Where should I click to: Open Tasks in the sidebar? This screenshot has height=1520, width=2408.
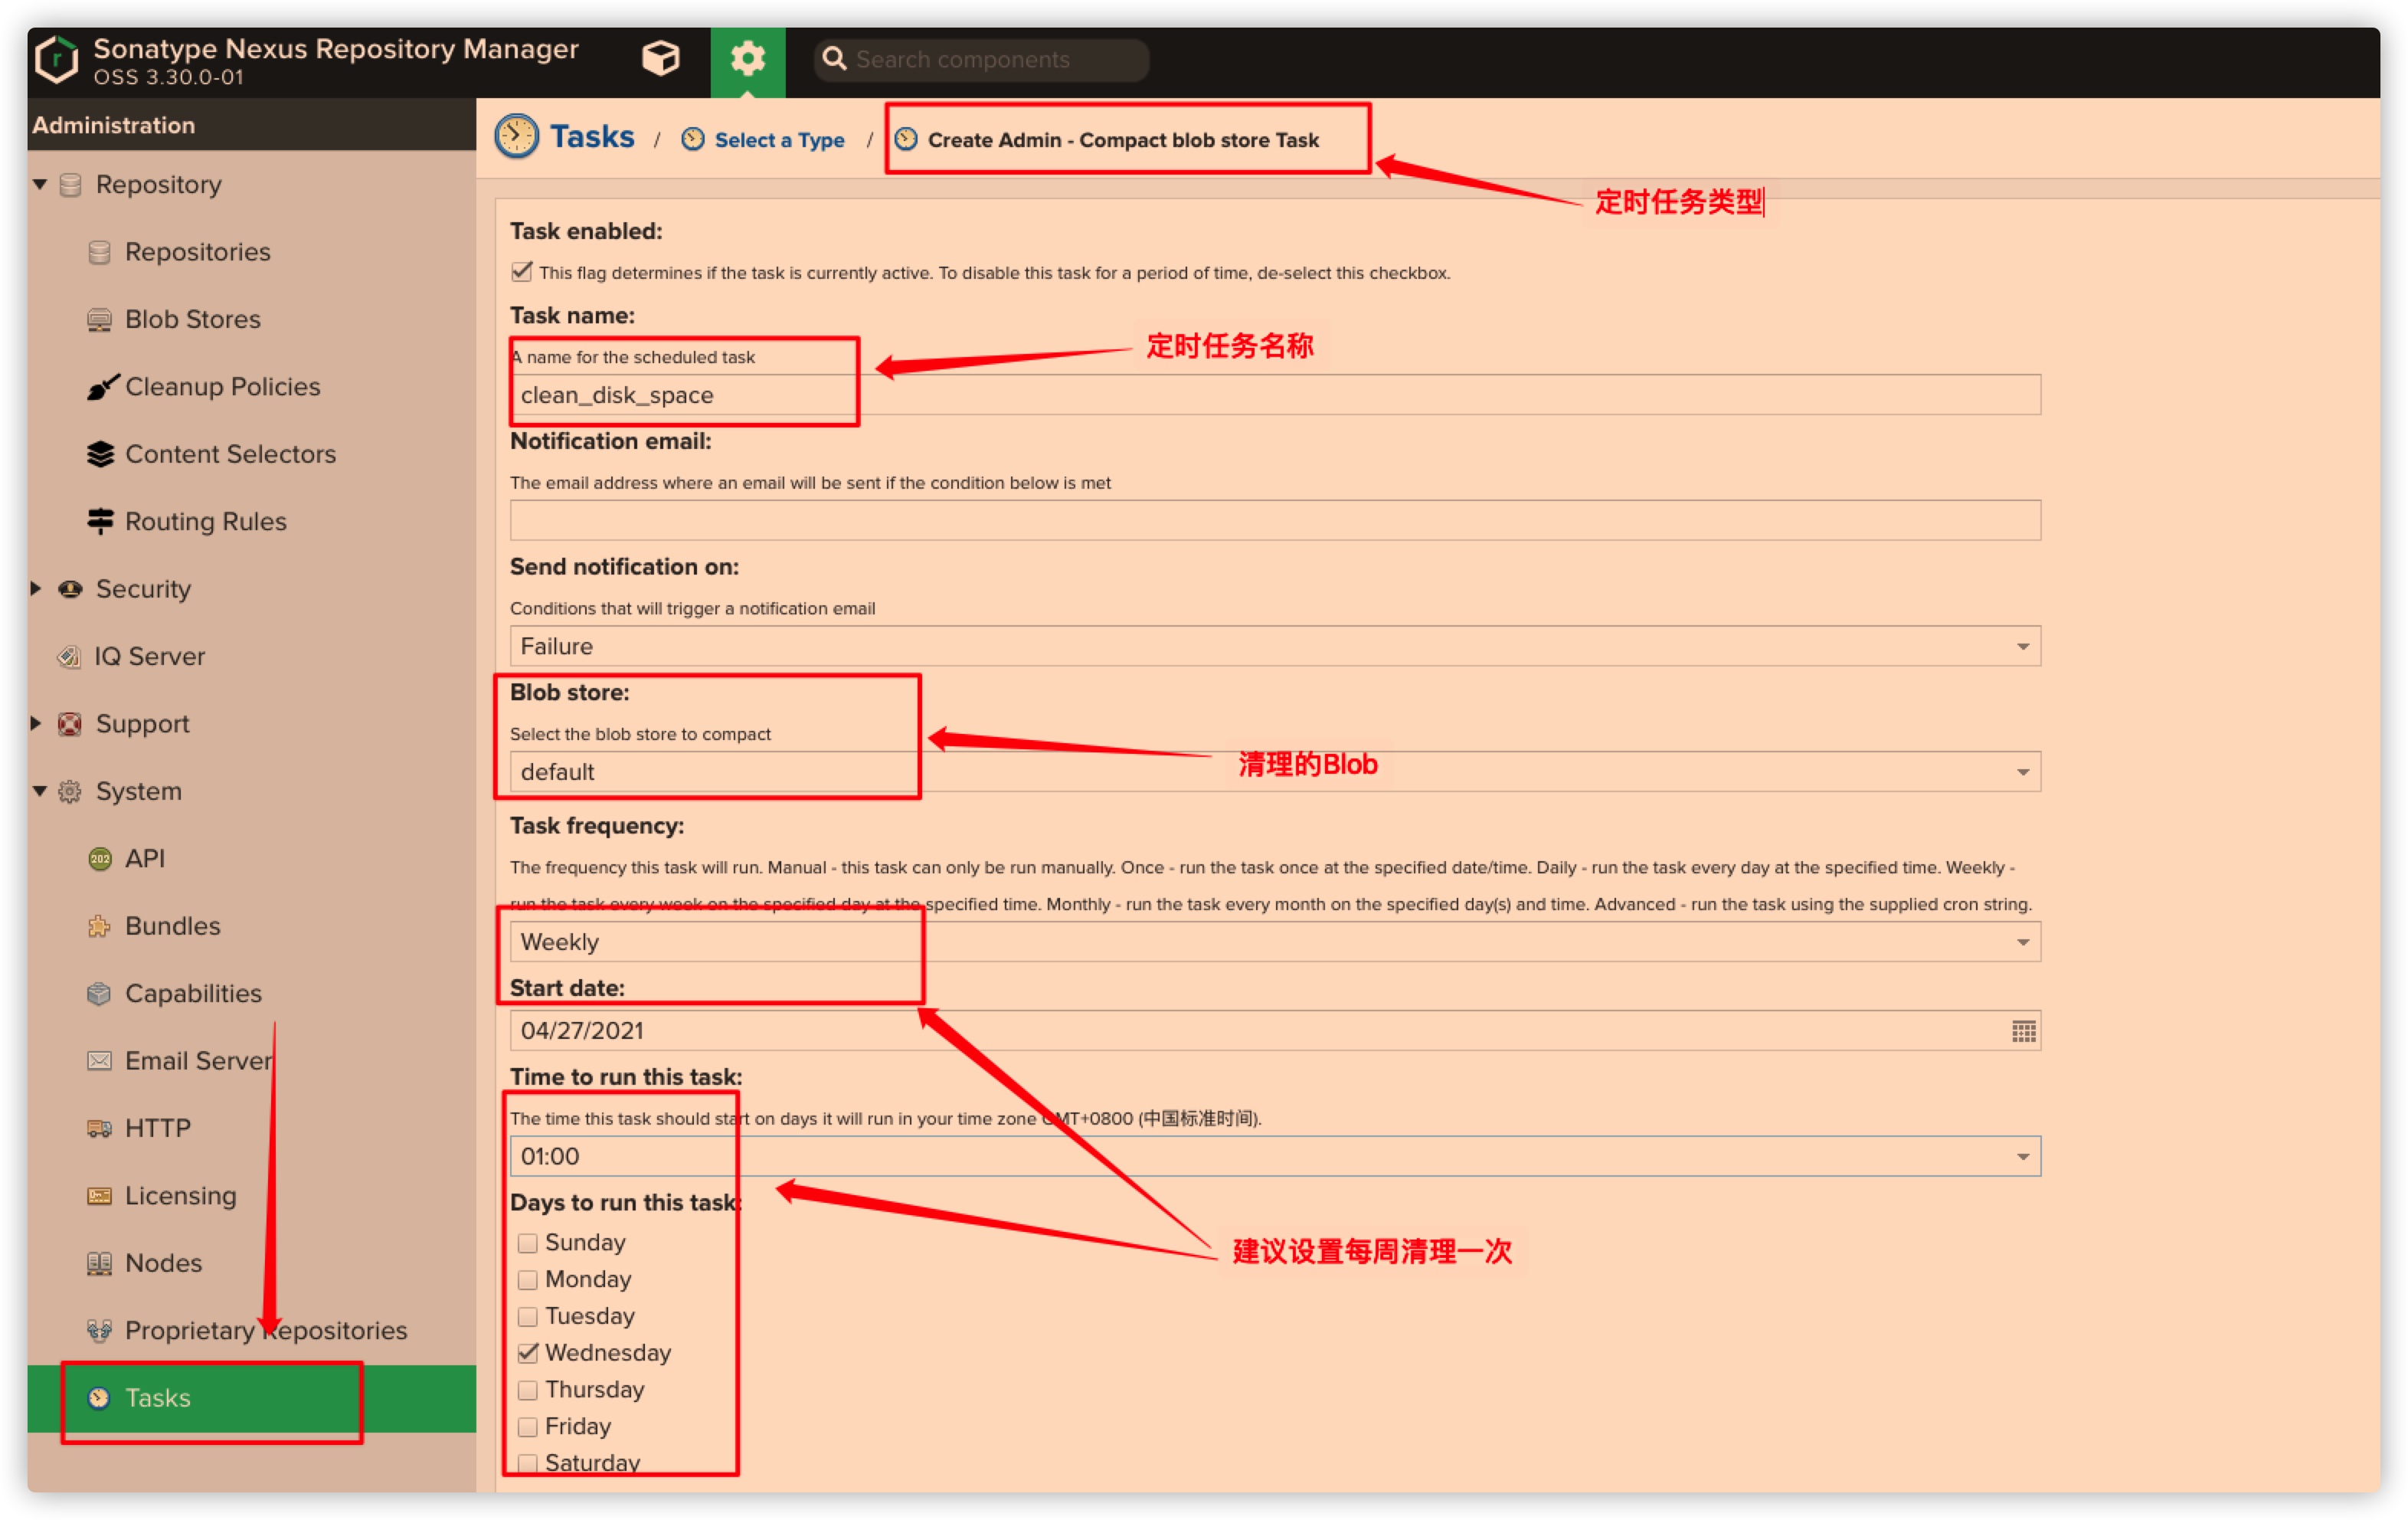157,1398
